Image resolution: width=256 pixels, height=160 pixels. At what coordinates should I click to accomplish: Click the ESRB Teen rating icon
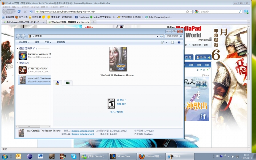click(111, 103)
